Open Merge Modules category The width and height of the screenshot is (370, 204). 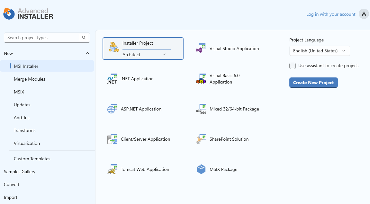(30, 79)
